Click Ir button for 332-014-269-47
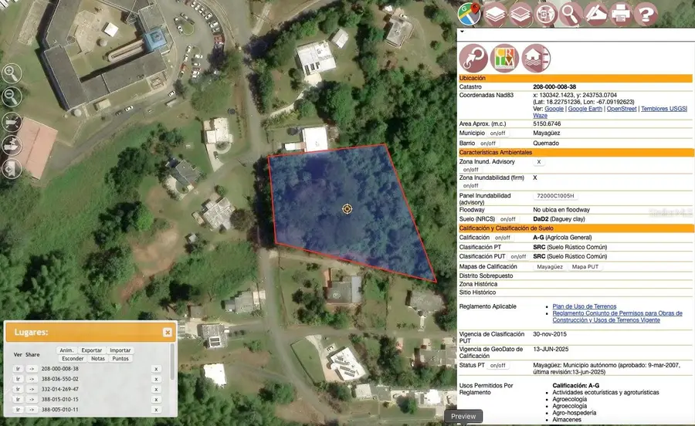This screenshot has height=426, width=695. point(18,389)
